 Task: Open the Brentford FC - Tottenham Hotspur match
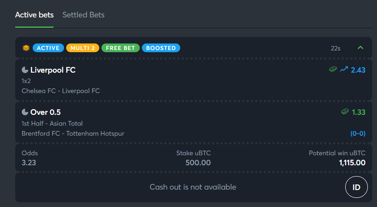pyautogui.click(x=73, y=134)
